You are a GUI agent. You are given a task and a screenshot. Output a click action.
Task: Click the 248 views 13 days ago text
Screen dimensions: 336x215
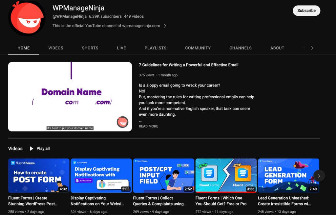(x=277, y=212)
